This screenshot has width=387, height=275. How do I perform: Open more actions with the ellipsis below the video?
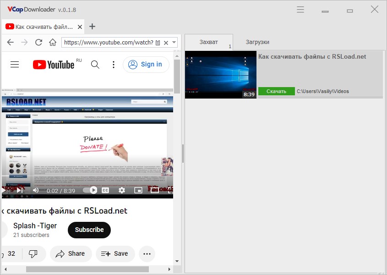(147, 253)
